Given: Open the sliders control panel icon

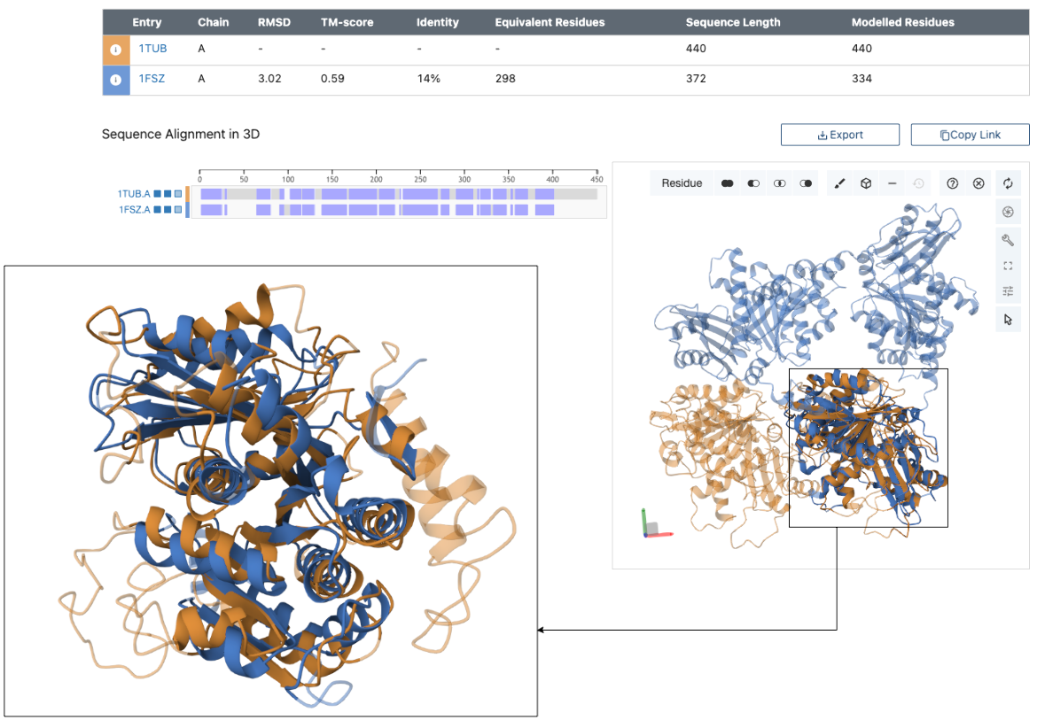Looking at the screenshot, I should click(x=1008, y=291).
